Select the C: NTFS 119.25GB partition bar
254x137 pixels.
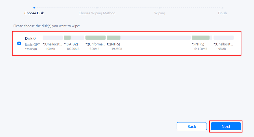(x=149, y=38)
